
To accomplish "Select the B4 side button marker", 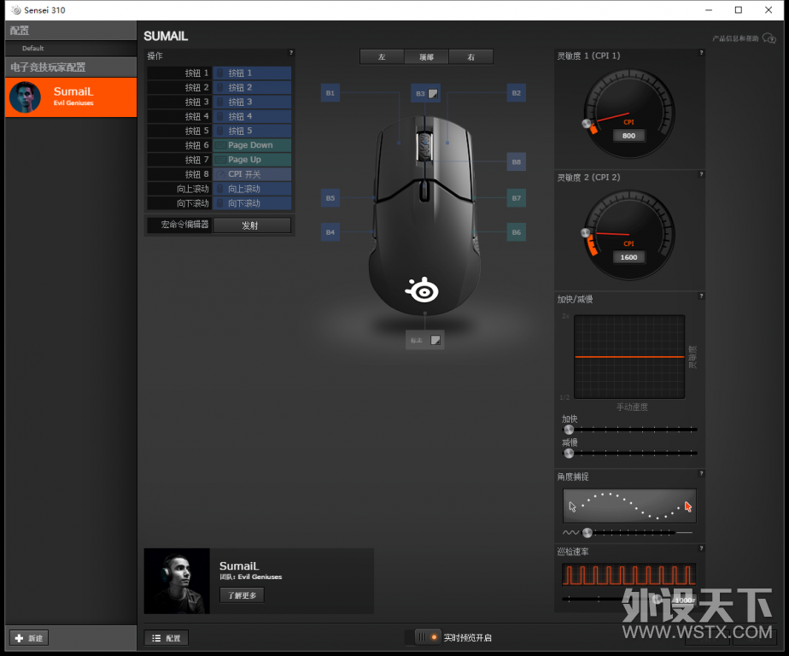I will coord(330,232).
